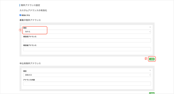Viewport: 174px width, 94px height.
Task: Remove the 募集中物件アナウンス item with X
Action: 150,27
